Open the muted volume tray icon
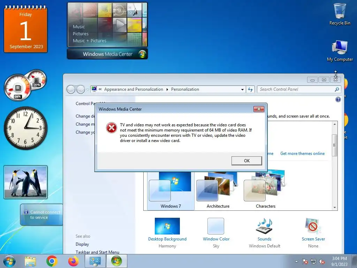The image size is (357, 268). tap(322, 261)
